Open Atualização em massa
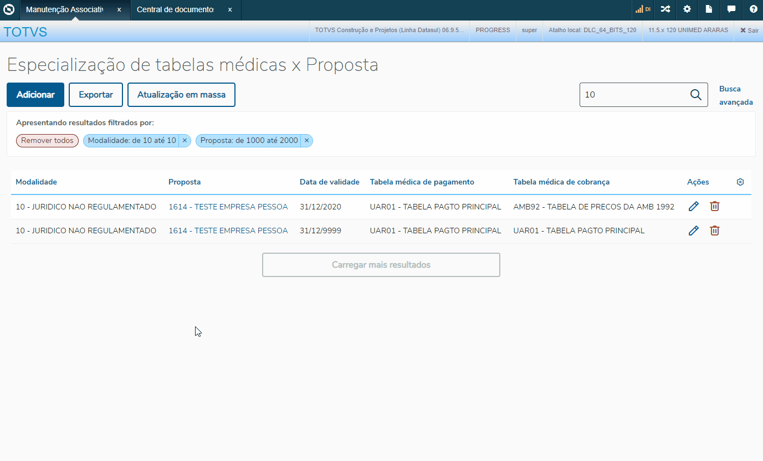763x461 pixels. pos(181,95)
